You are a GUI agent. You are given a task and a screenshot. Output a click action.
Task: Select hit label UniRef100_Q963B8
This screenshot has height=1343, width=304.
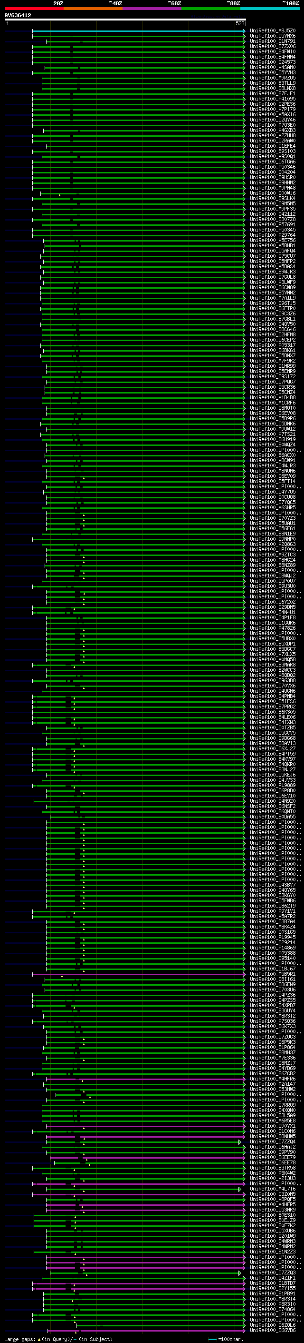[x=273, y=680]
